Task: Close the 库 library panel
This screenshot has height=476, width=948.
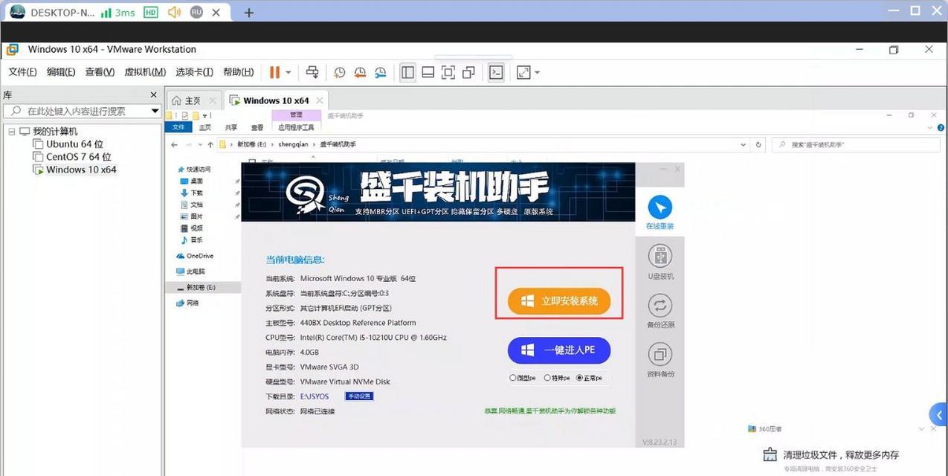Action: [154, 94]
